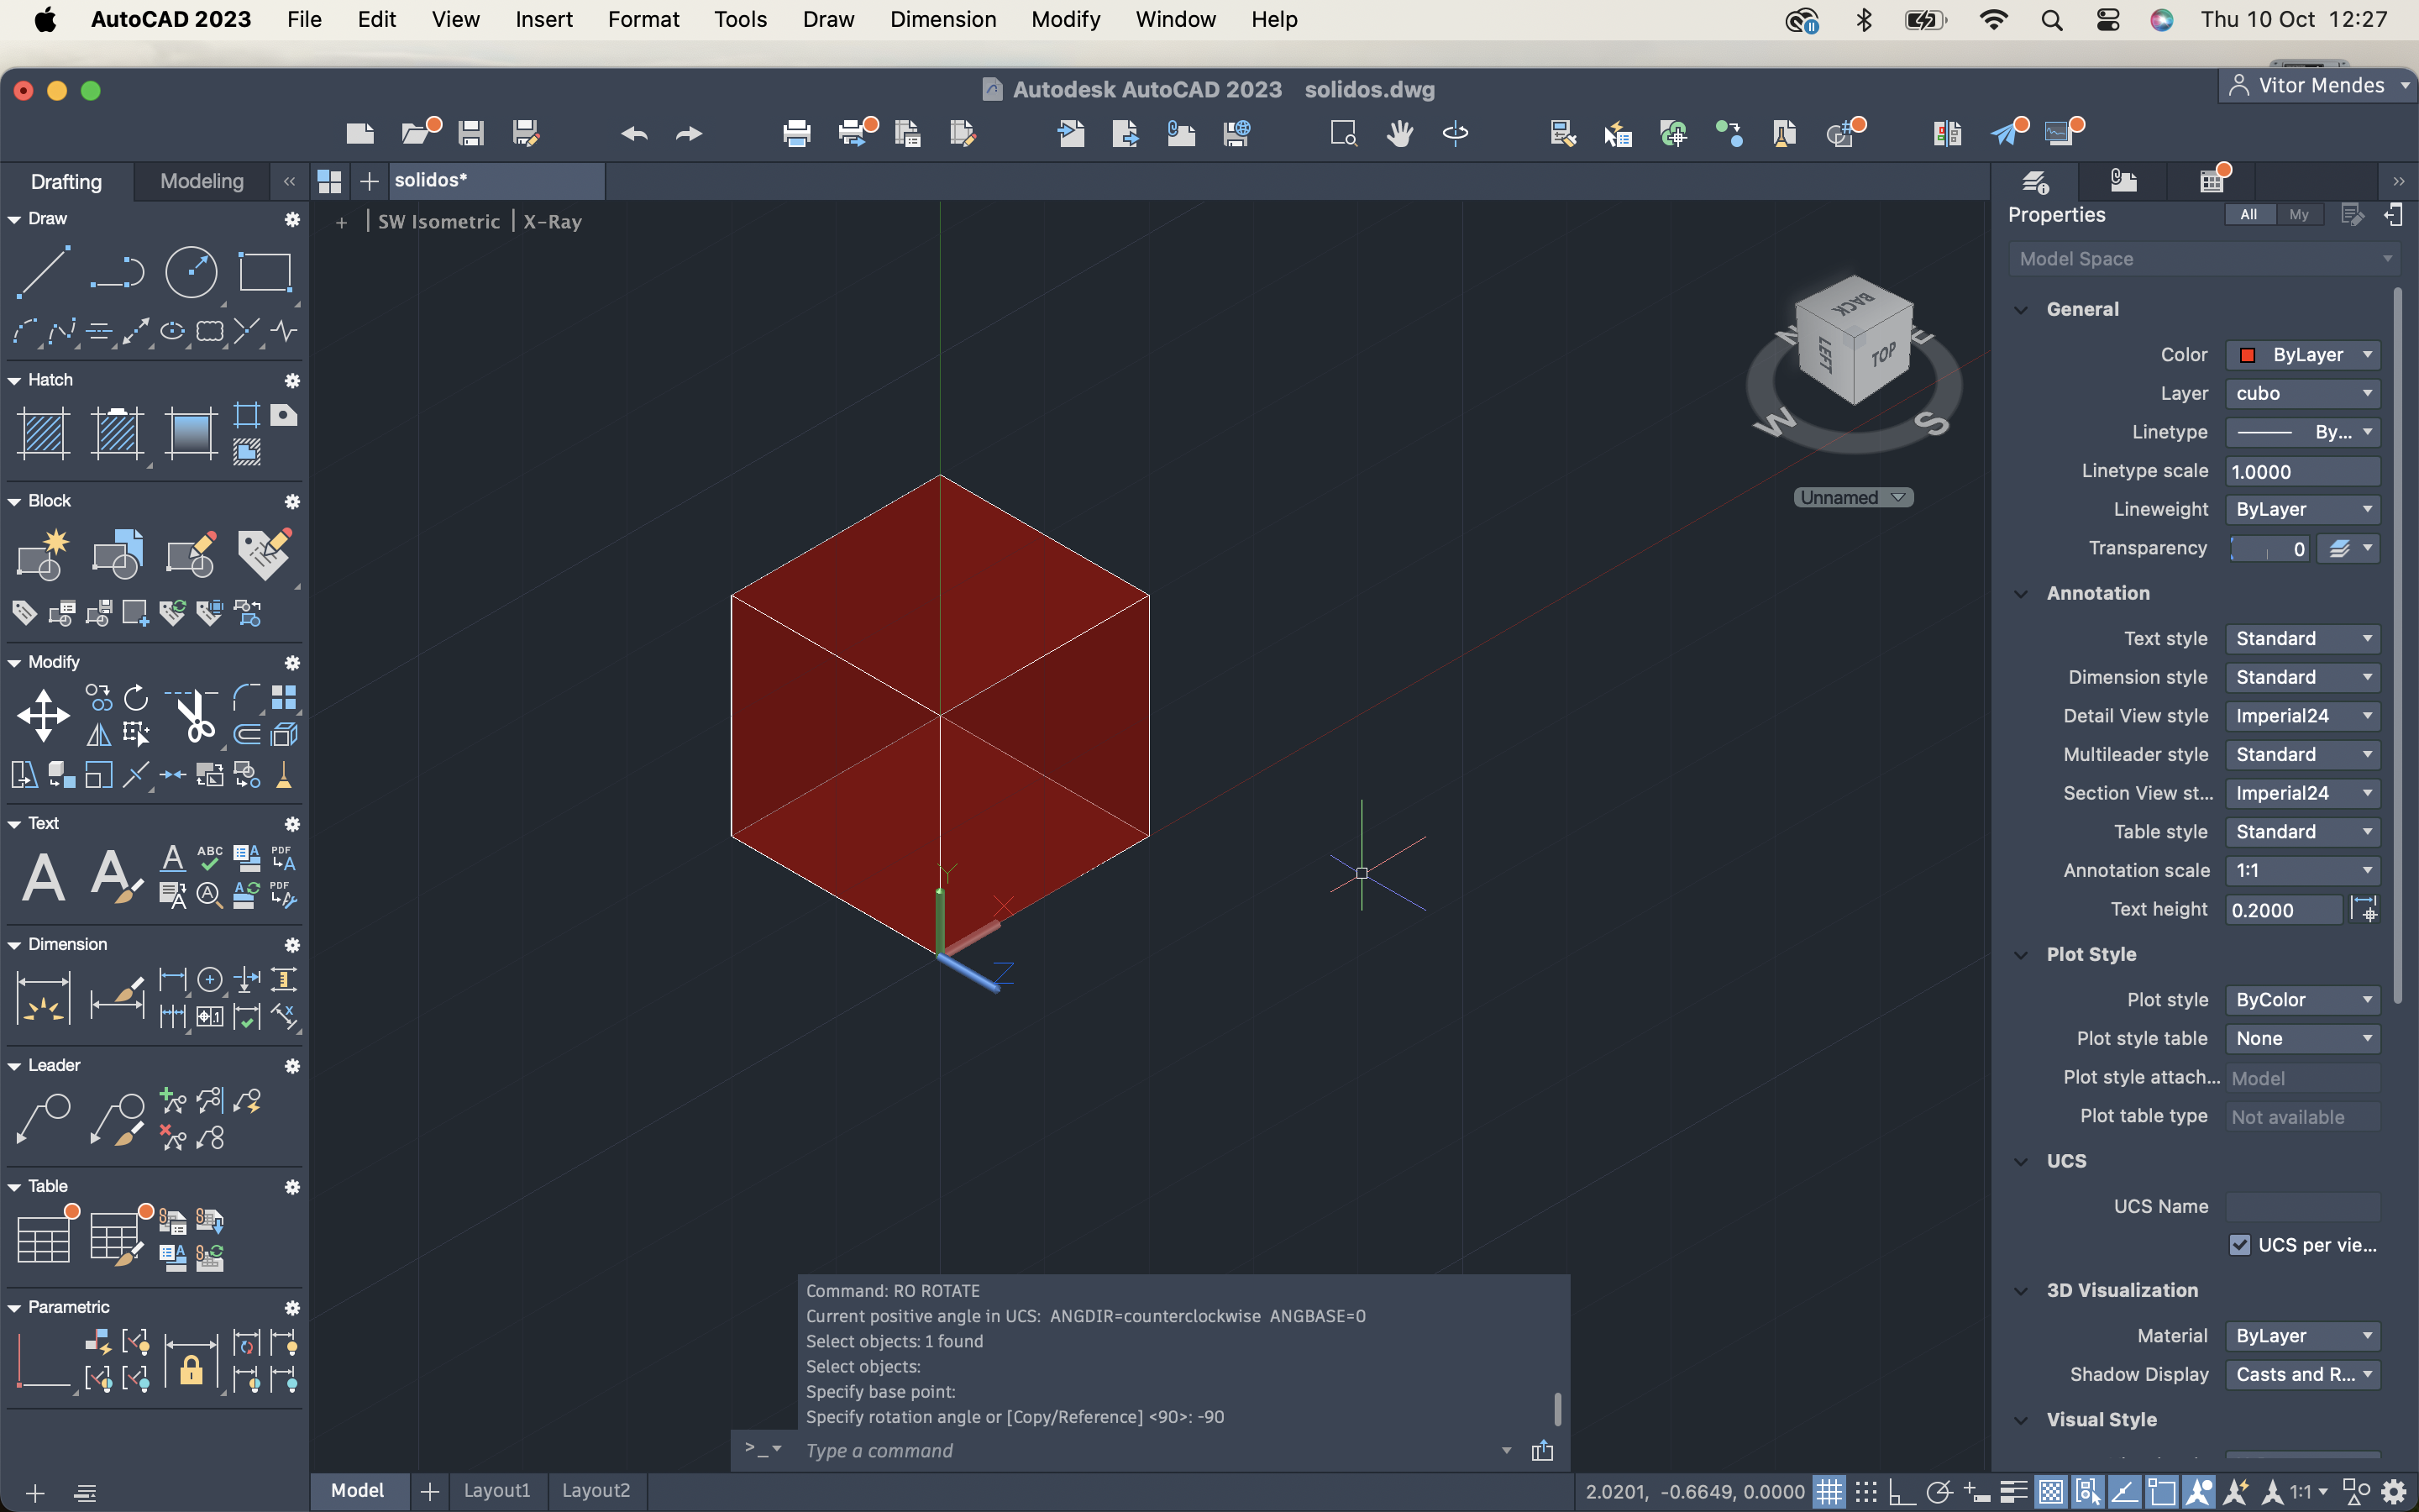Activate the Pan hand tool
Viewport: 2419px width, 1512px height.
(1399, 133)
